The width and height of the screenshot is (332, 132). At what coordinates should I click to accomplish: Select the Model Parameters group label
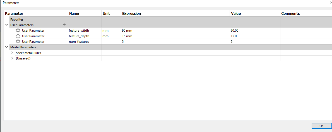23,47
